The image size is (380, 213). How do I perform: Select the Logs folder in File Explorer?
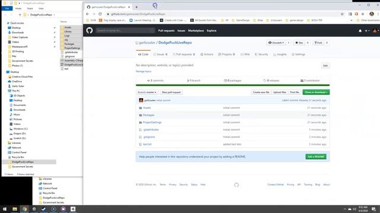click(x=67, y=35)
